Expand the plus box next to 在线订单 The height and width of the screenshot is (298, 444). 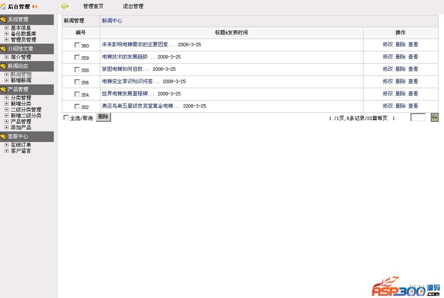pyautogui.click(x=6, y=145)
